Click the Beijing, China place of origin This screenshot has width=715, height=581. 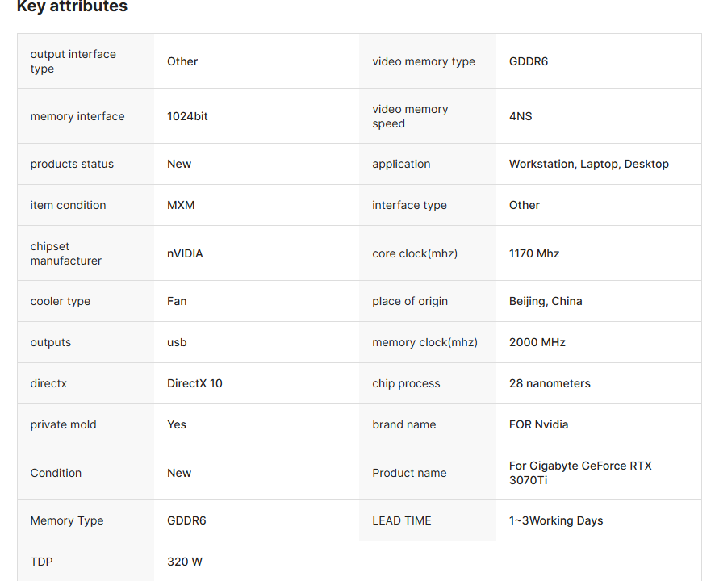546,302
